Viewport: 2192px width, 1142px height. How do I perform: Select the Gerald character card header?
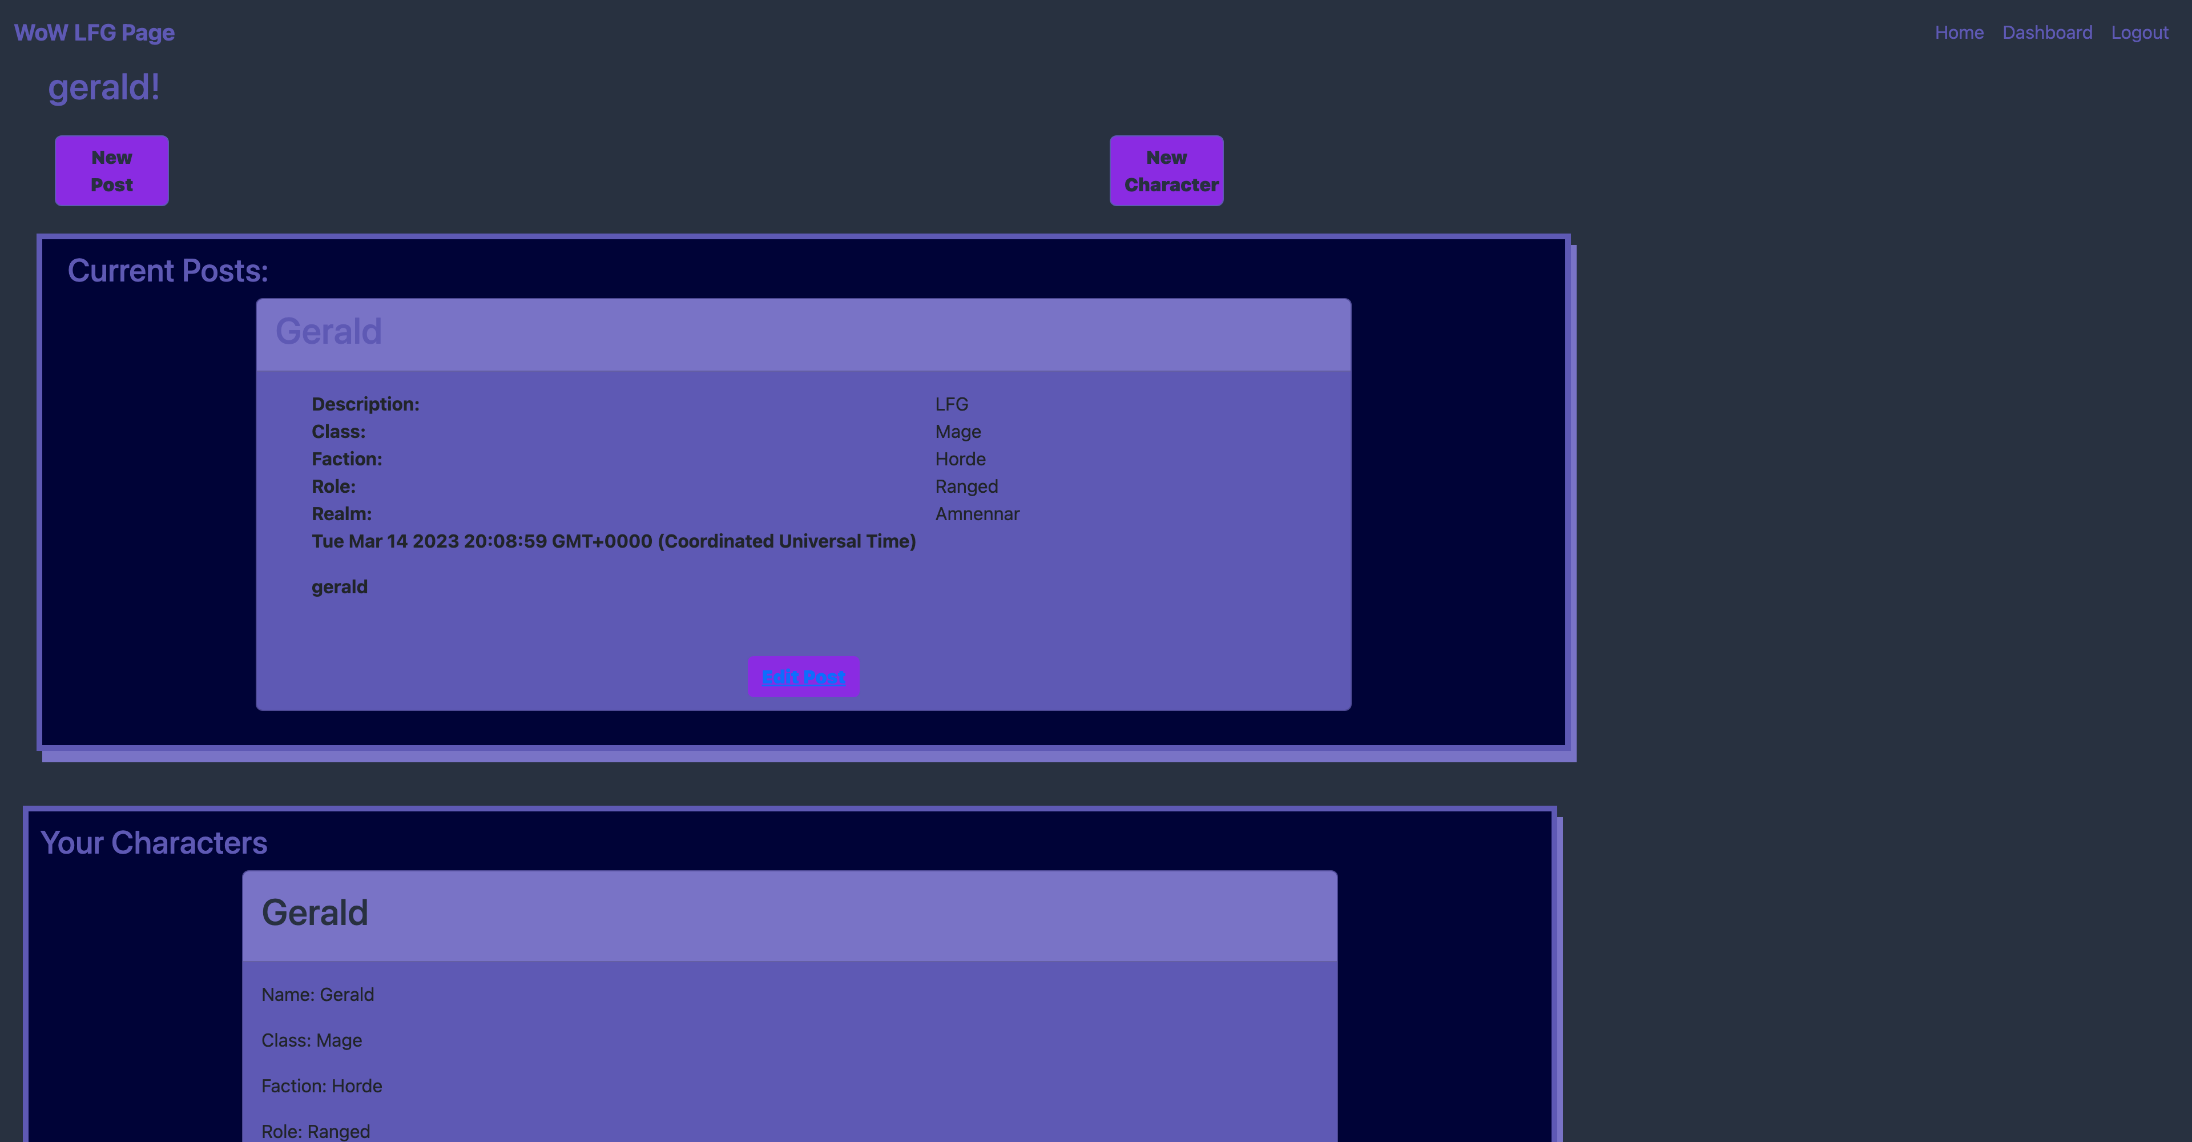(x=315, y=913)
